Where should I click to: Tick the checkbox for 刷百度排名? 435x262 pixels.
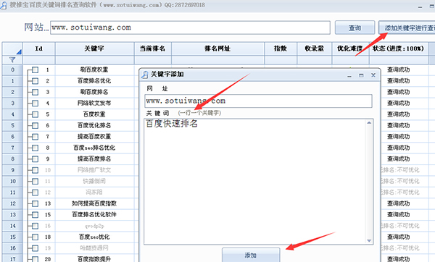click(x=36, y=92)
